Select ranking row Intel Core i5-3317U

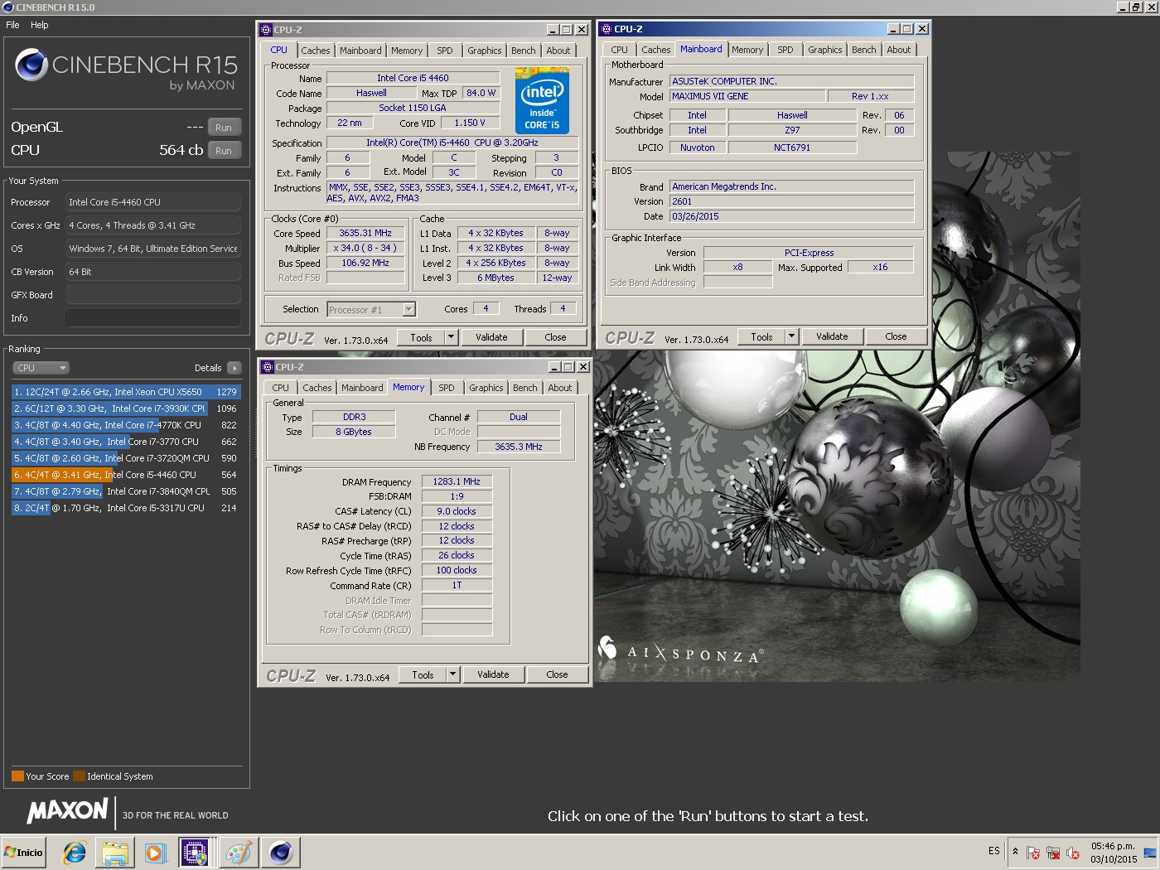point(126,508)
